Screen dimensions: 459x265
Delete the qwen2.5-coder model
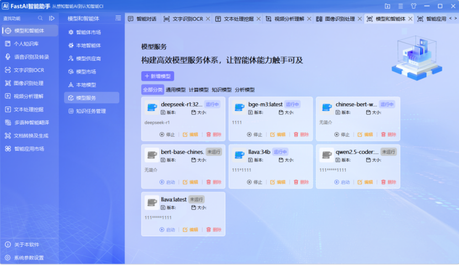pos(389,182)
